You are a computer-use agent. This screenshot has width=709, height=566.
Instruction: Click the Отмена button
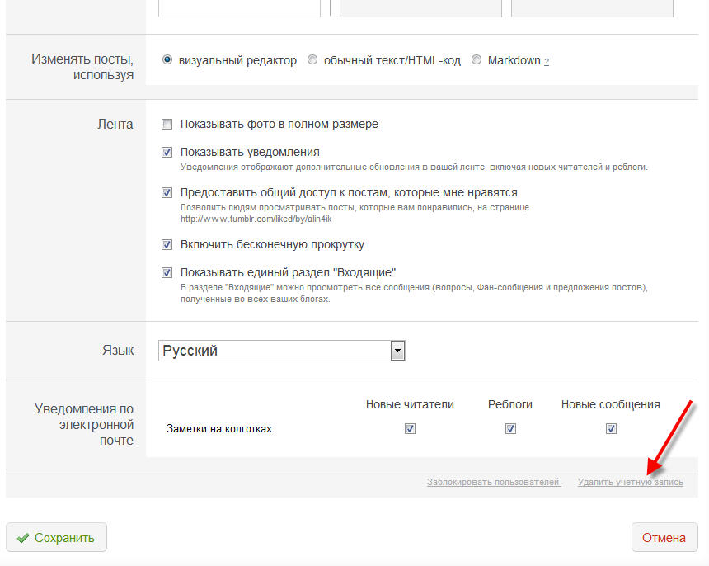664,537
